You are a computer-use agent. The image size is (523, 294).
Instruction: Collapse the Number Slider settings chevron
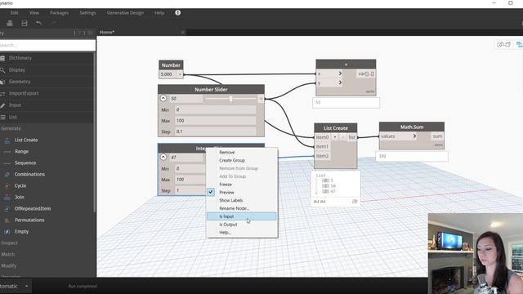(163, 98)
